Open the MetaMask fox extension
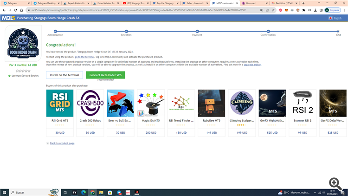The height and width of the screenshot is (196, 348). pos(286,10)
